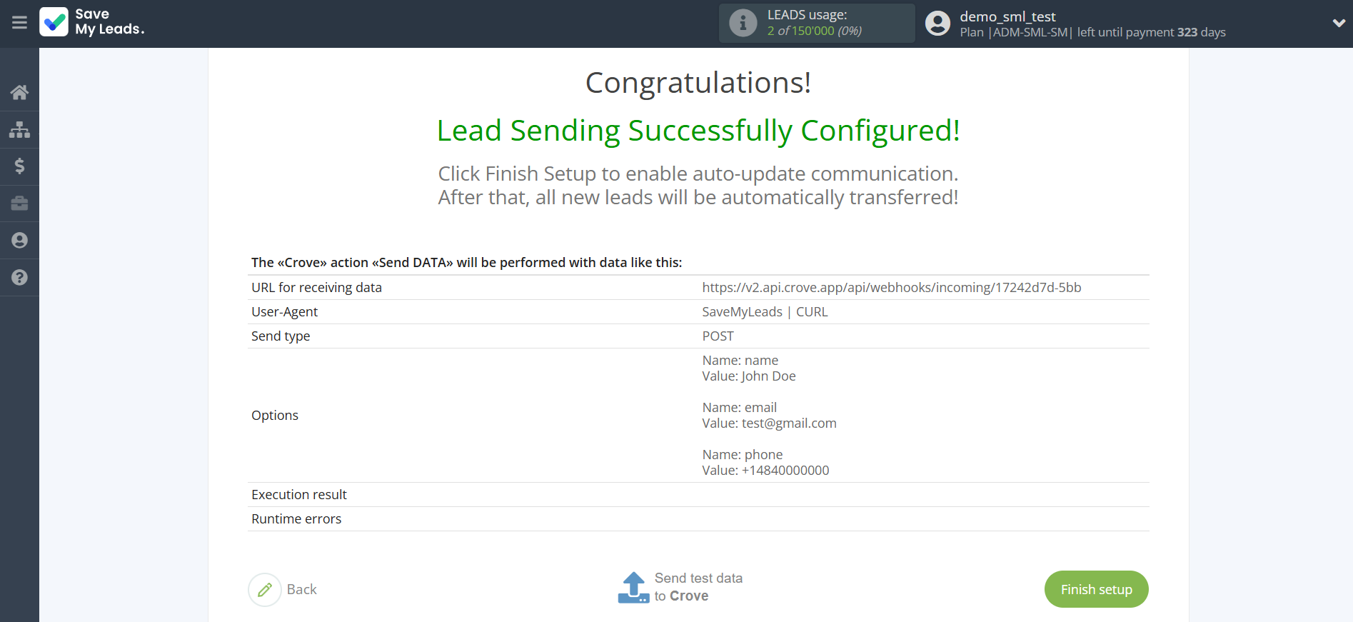Open the profile person icon in sidebar

point(19,241)
